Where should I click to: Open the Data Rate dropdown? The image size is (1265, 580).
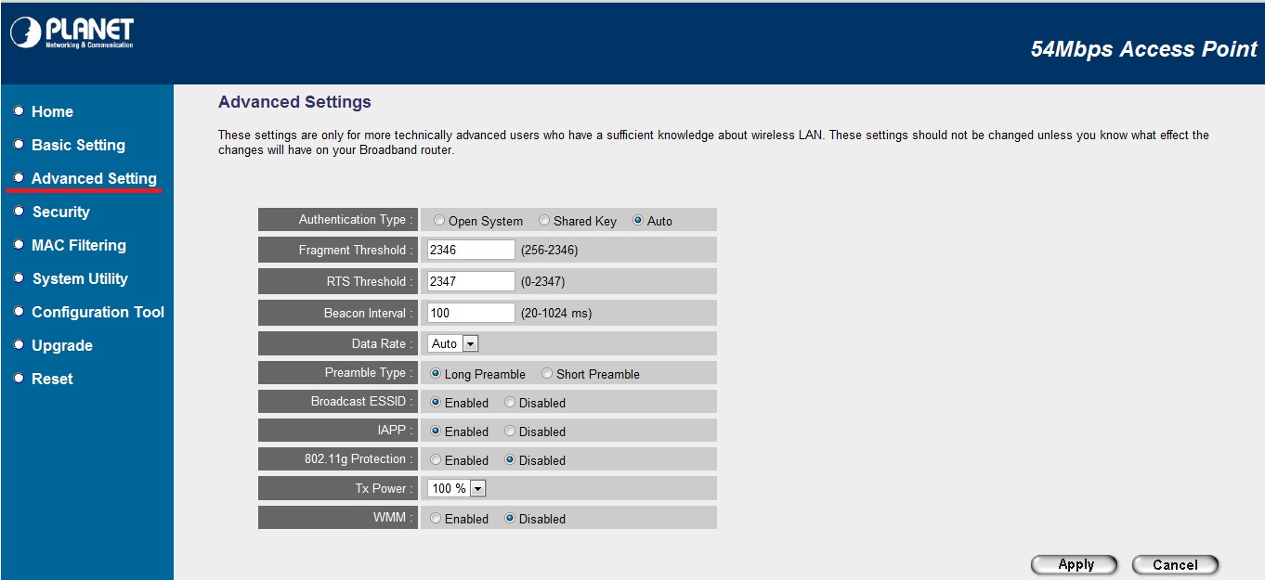[x=453, y=344]
